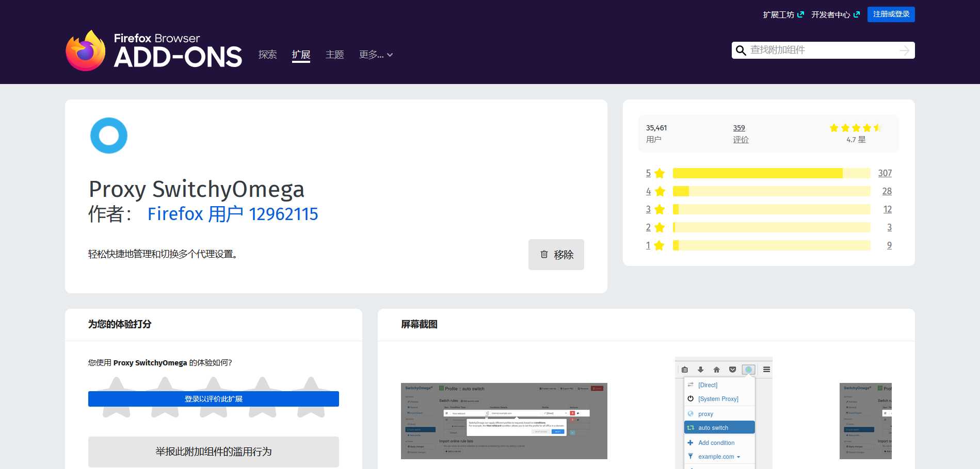
Task: Click the 5-star rating bar
Action: click(772, 173)
